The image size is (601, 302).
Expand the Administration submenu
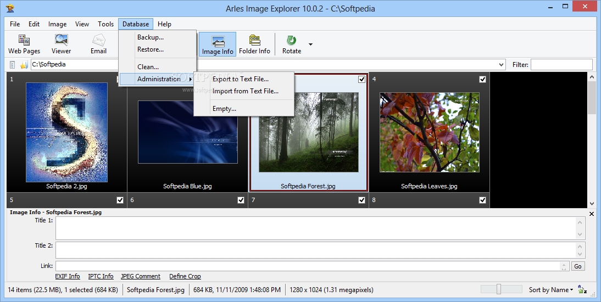tap(158, 79)
